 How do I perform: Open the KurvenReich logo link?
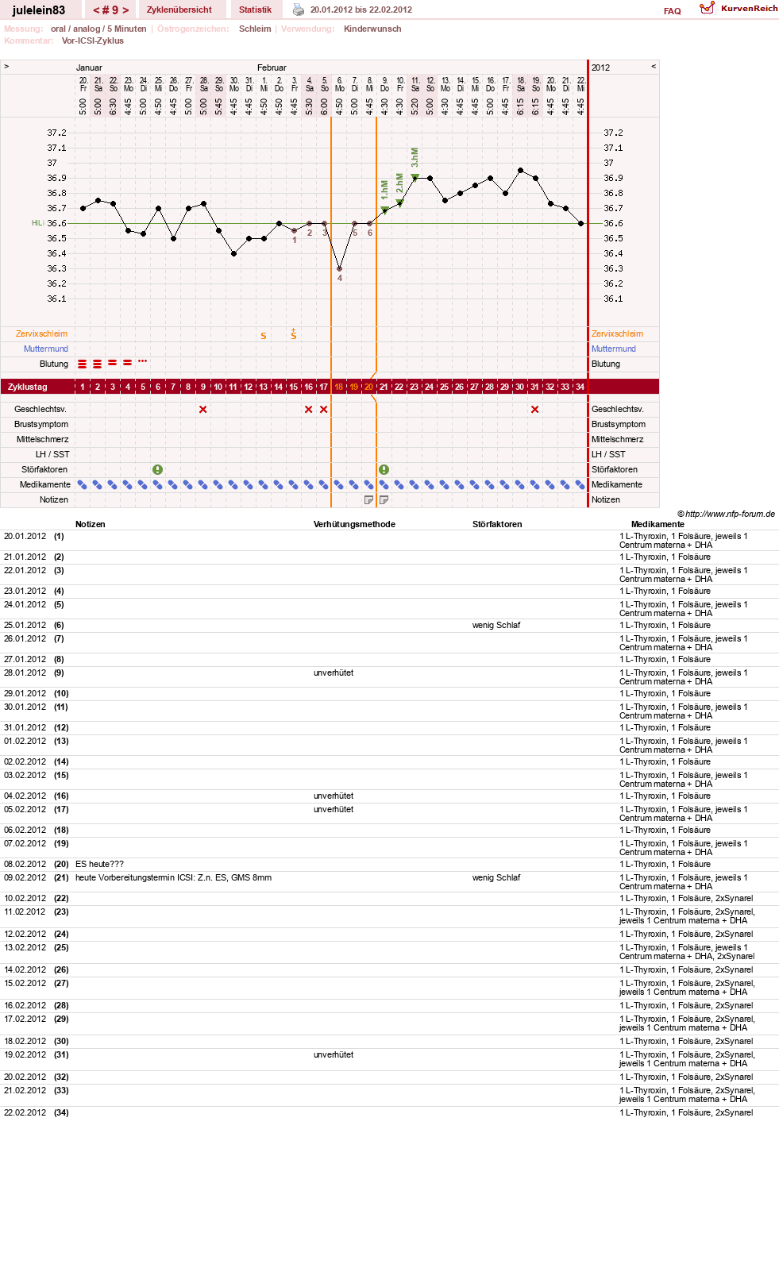coord(739,8)
